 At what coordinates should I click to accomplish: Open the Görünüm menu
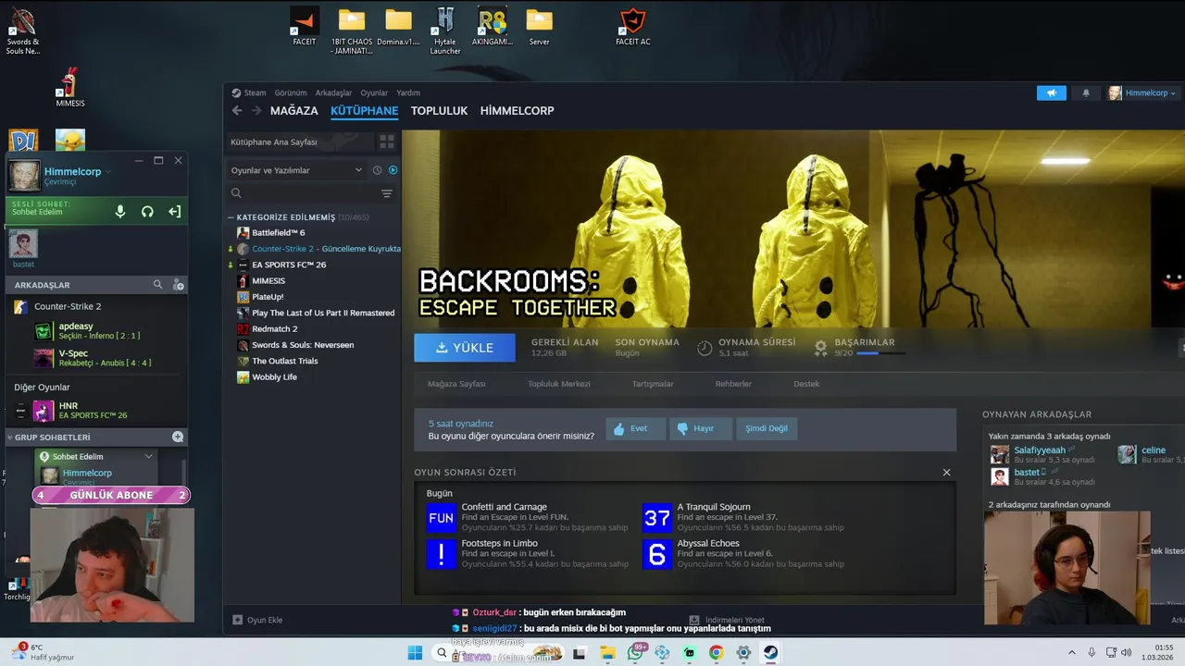click(291, 92)
